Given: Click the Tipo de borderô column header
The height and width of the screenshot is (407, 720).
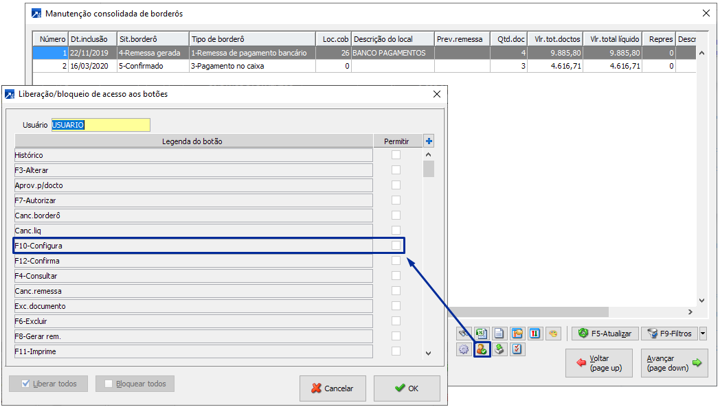Looking at the screenshot, I should [x=252, y=39].
